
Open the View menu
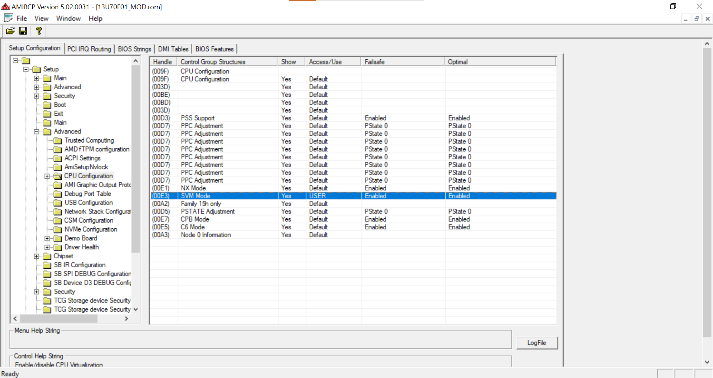[x=41, y=18]
